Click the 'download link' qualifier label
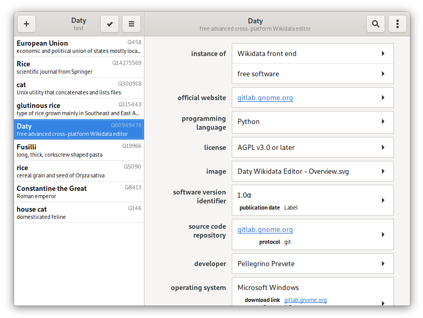 [262, 300]
